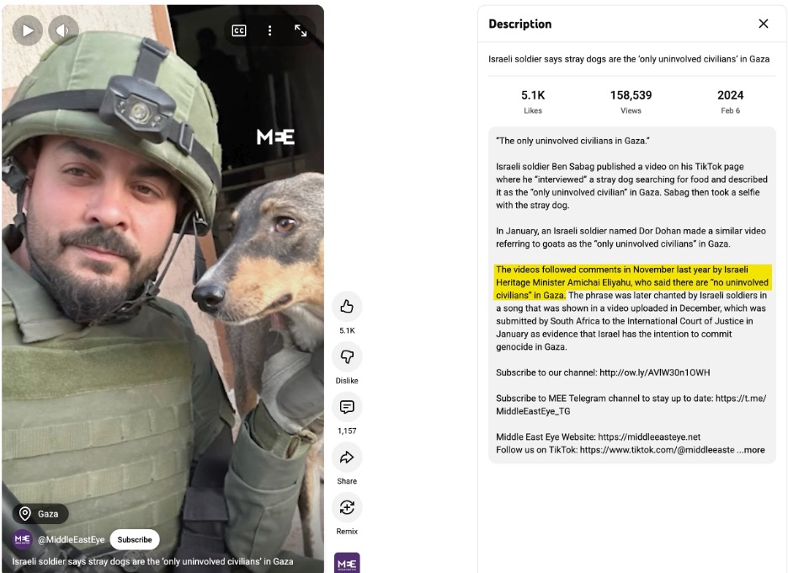
Task: Mute the video volume
Action: pos(63,30)
